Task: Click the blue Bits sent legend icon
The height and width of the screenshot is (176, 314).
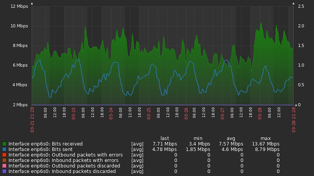Action: (x=4, y=149)
